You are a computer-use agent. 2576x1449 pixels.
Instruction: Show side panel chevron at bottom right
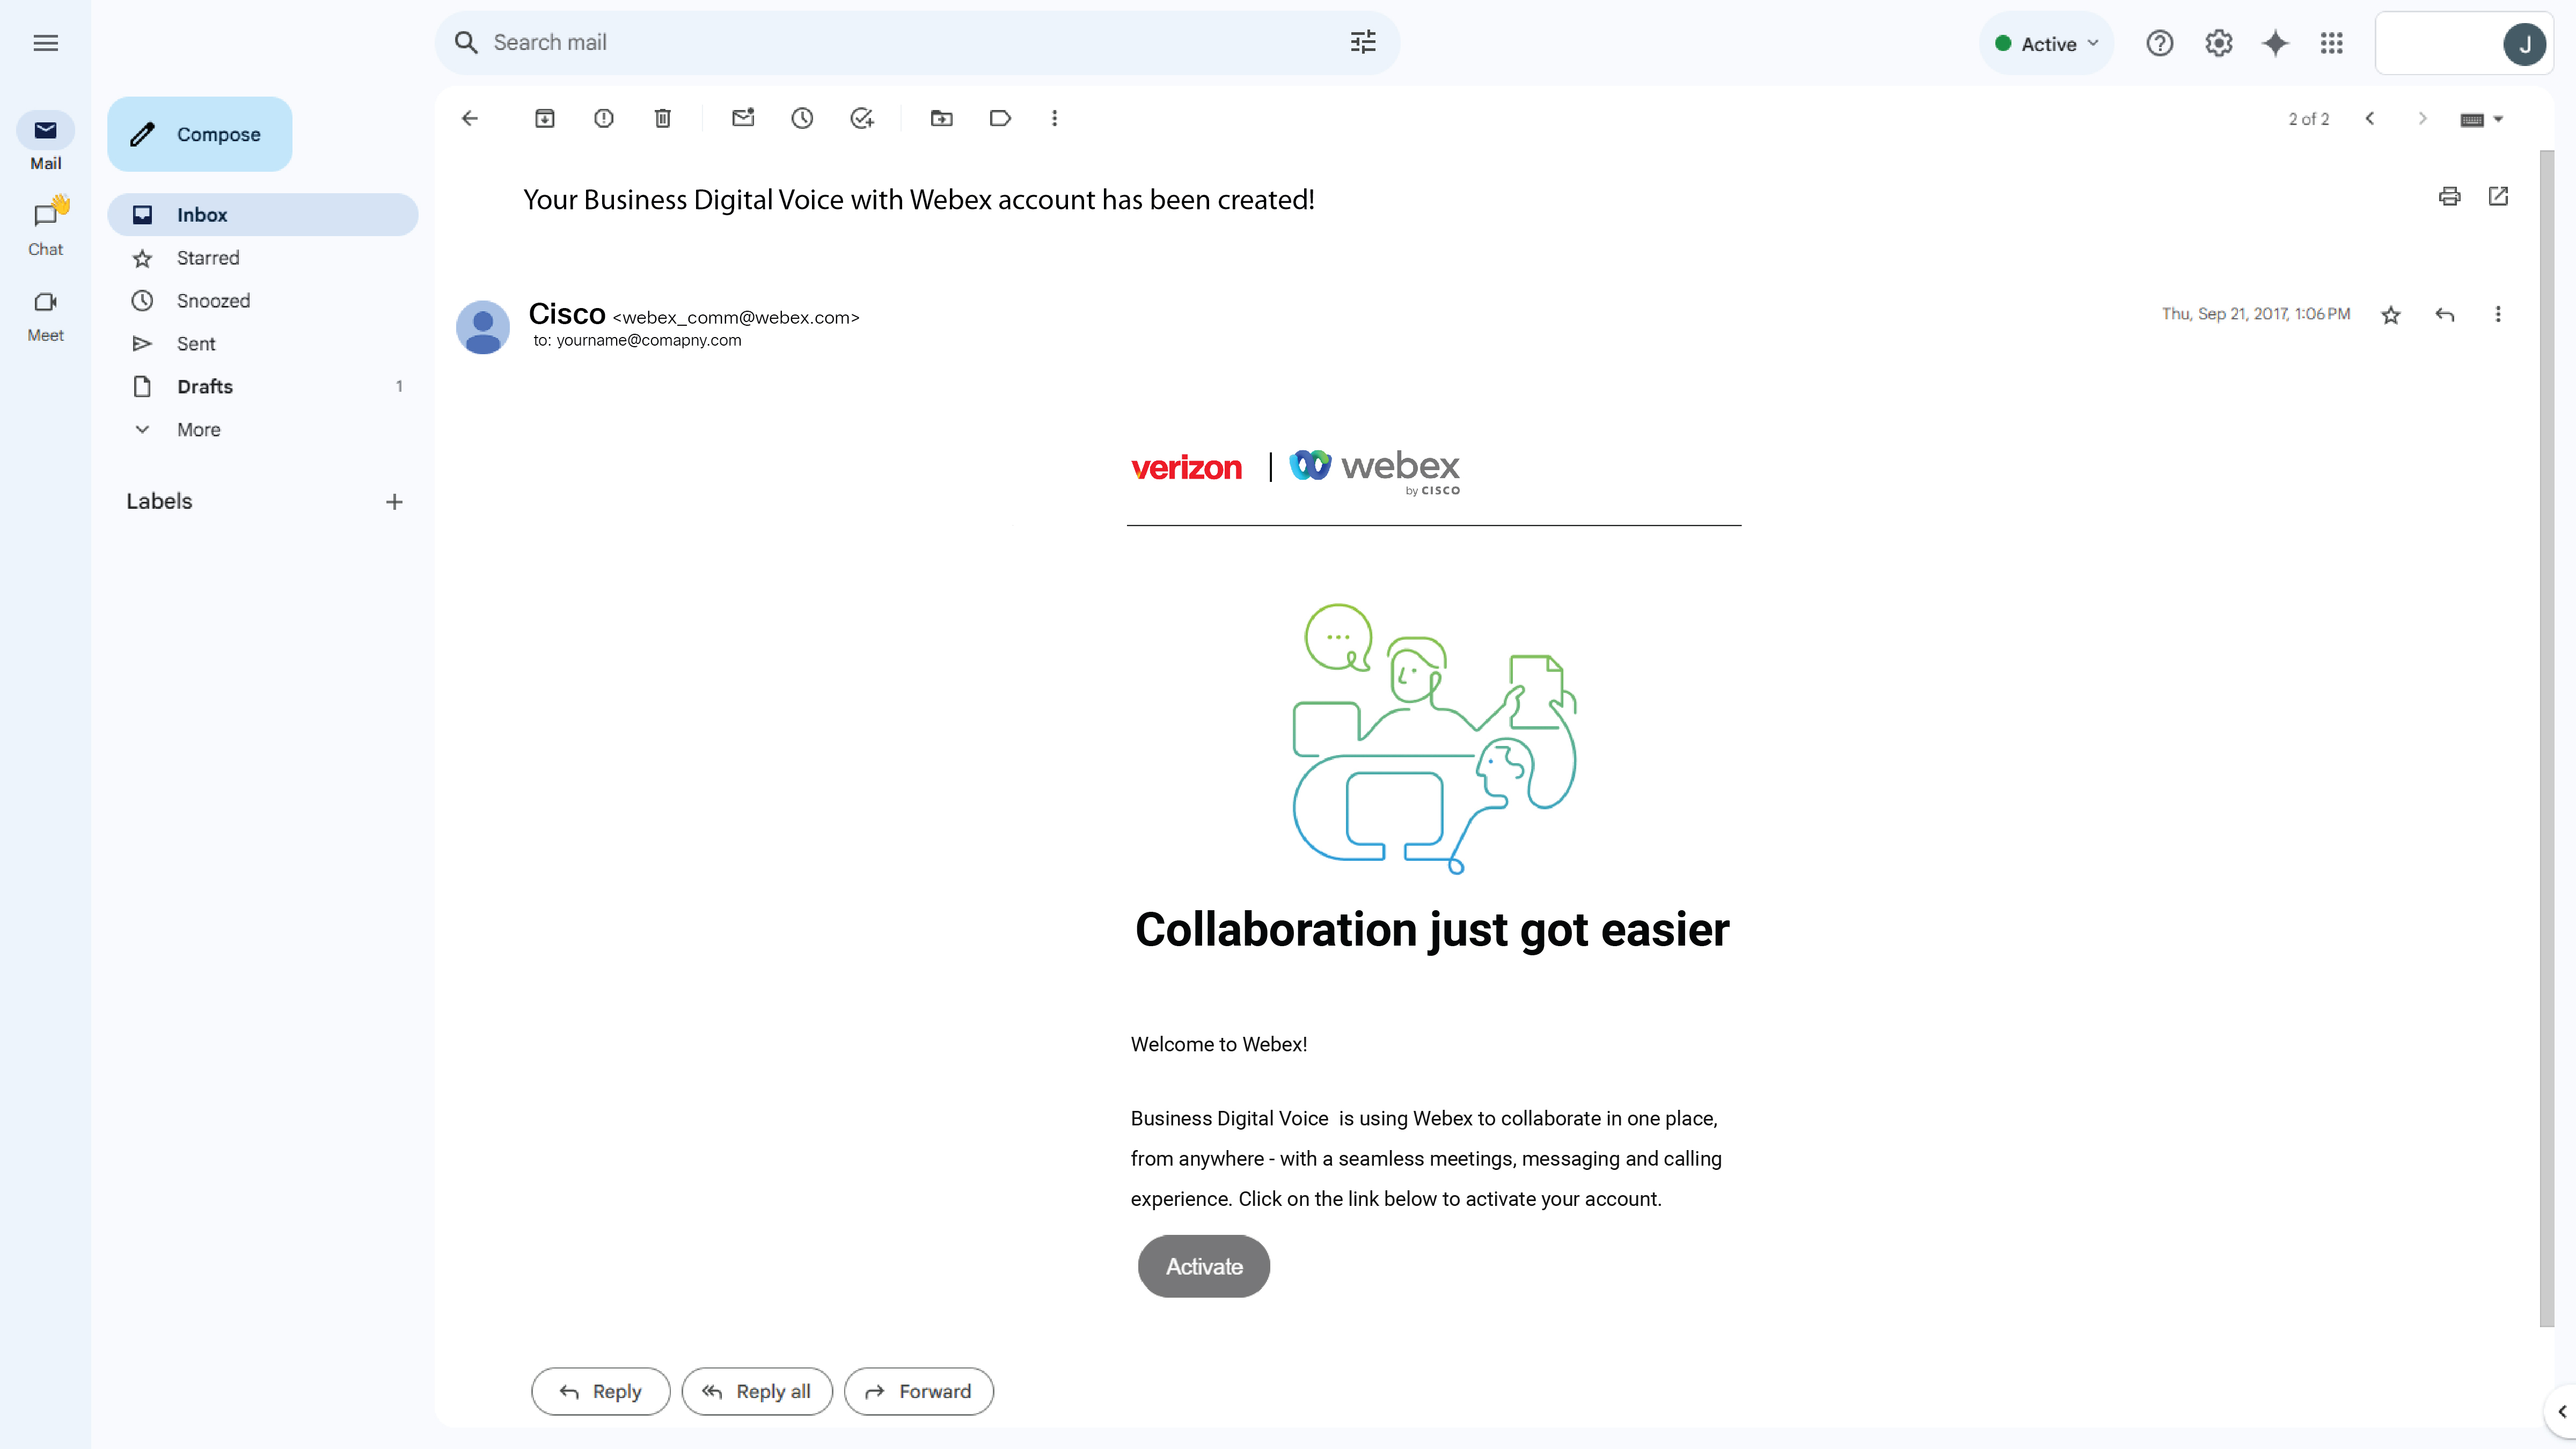[2561, 1412]
